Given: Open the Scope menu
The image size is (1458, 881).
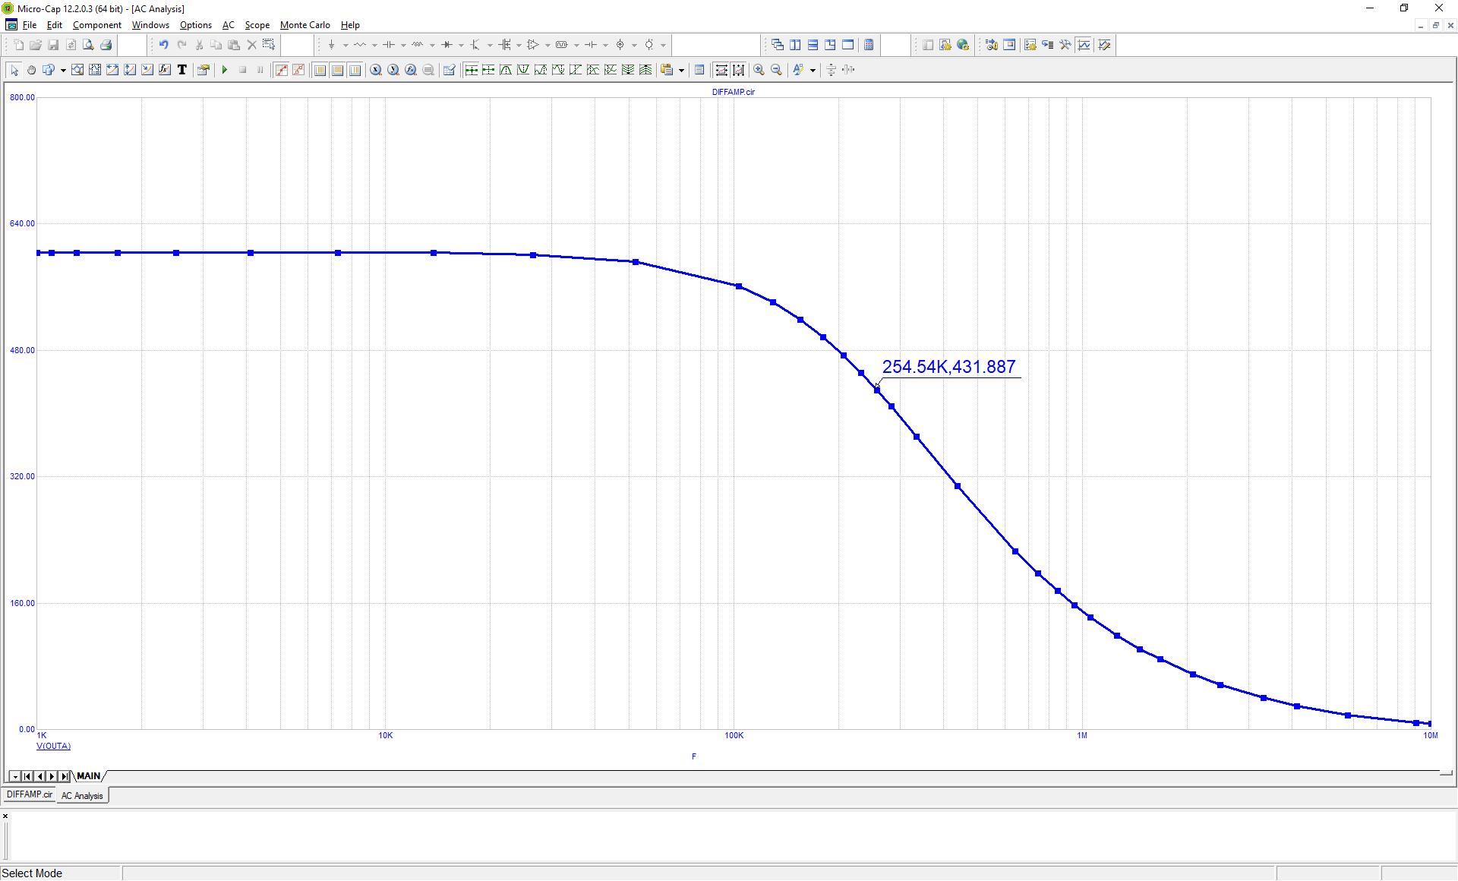Looking at the screenshot, I should pos(257,25).
